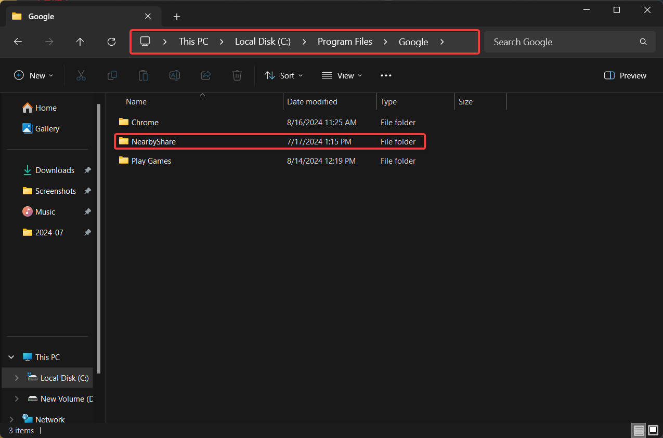Close the Google tab
663x438 pixels.
click(148, 16)
